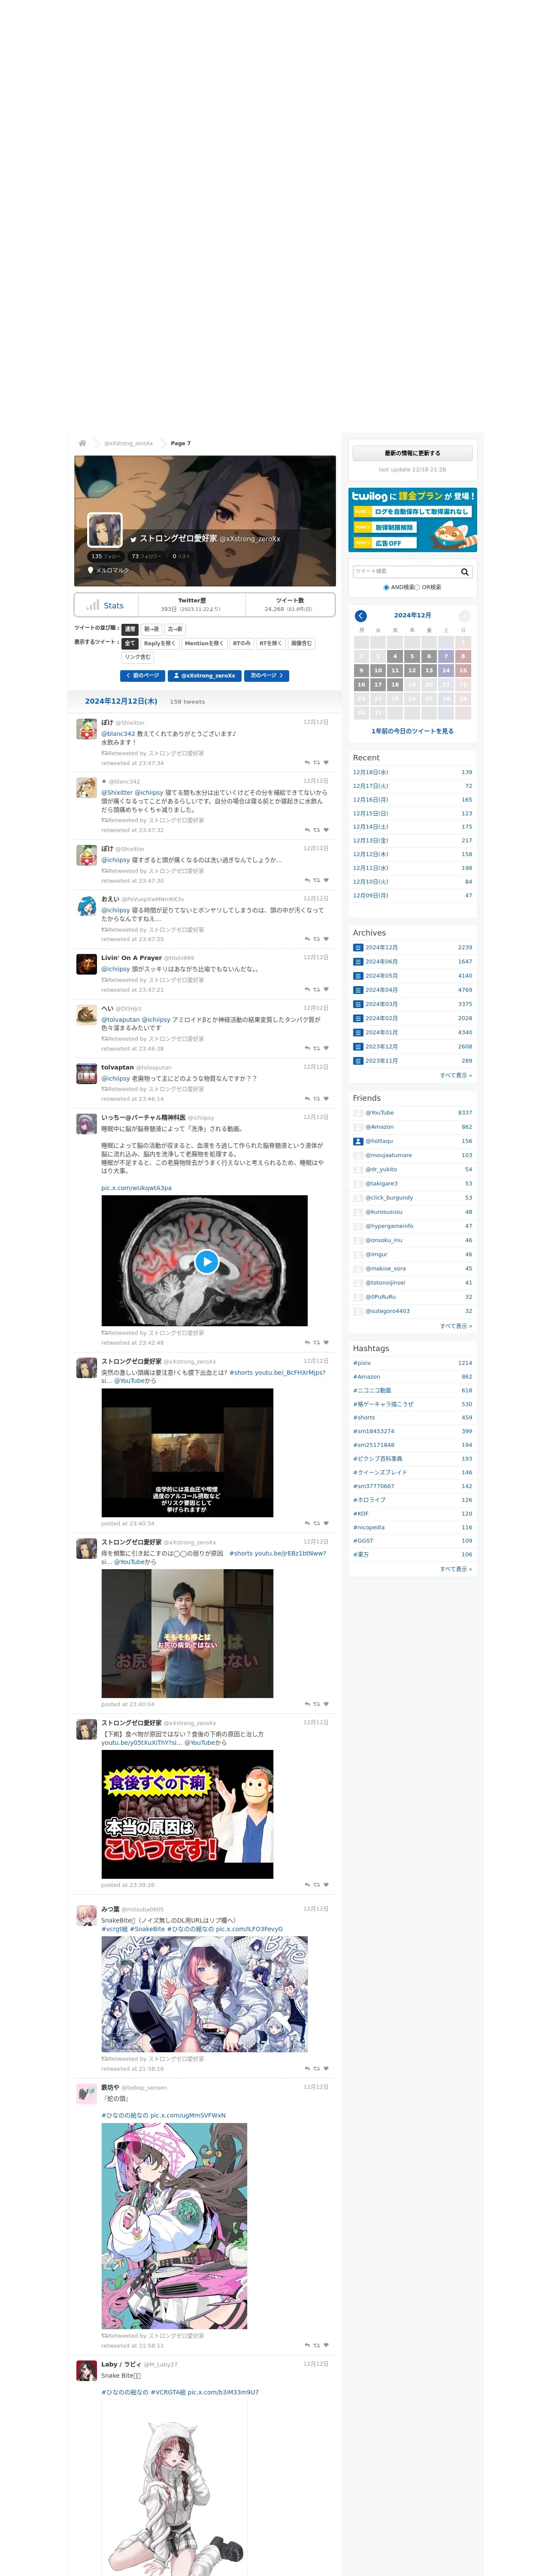Set tweet order to 通常

click(130, 629)
